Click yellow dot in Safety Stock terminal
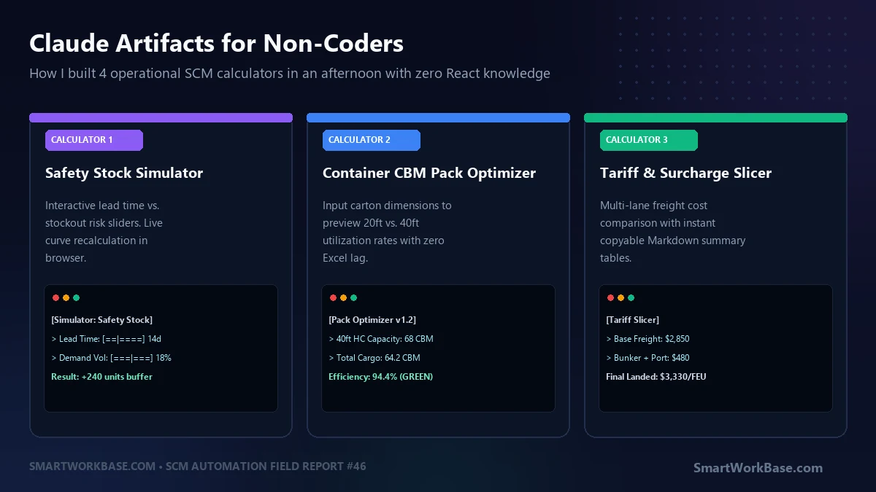876x492 pixels. (66, 298)
